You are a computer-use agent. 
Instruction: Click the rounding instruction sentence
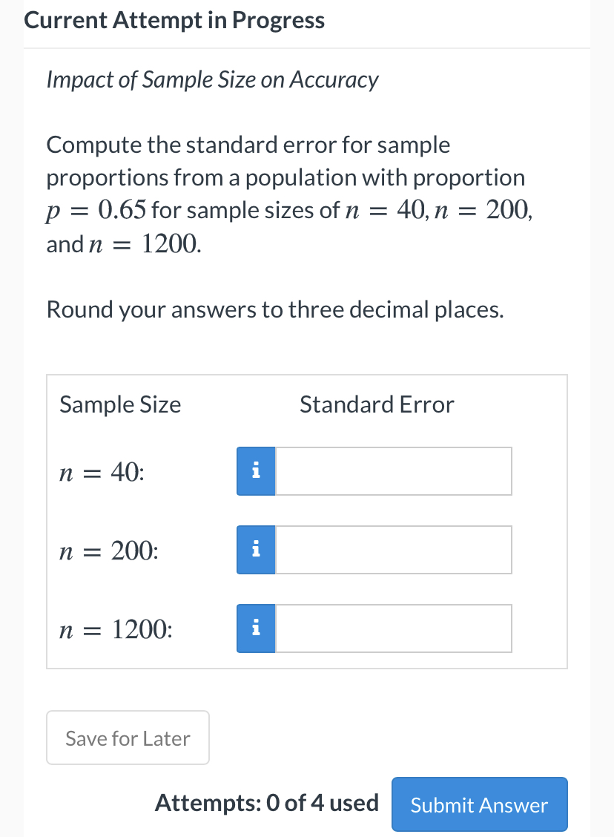coord(275,309)
